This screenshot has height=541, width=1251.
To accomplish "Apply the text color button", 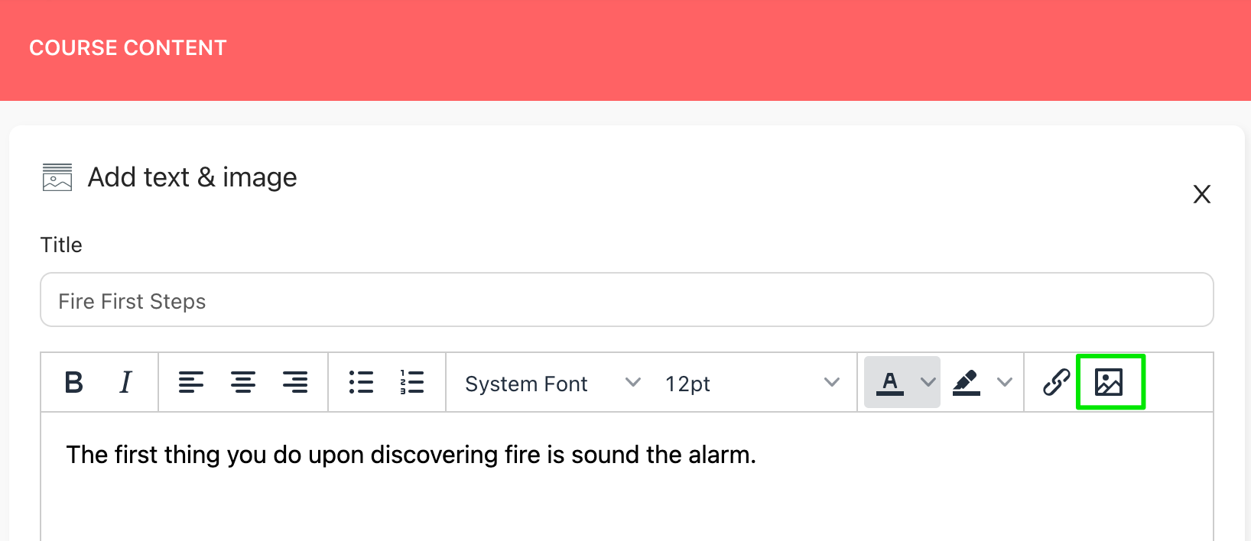I will coord(890,382).
